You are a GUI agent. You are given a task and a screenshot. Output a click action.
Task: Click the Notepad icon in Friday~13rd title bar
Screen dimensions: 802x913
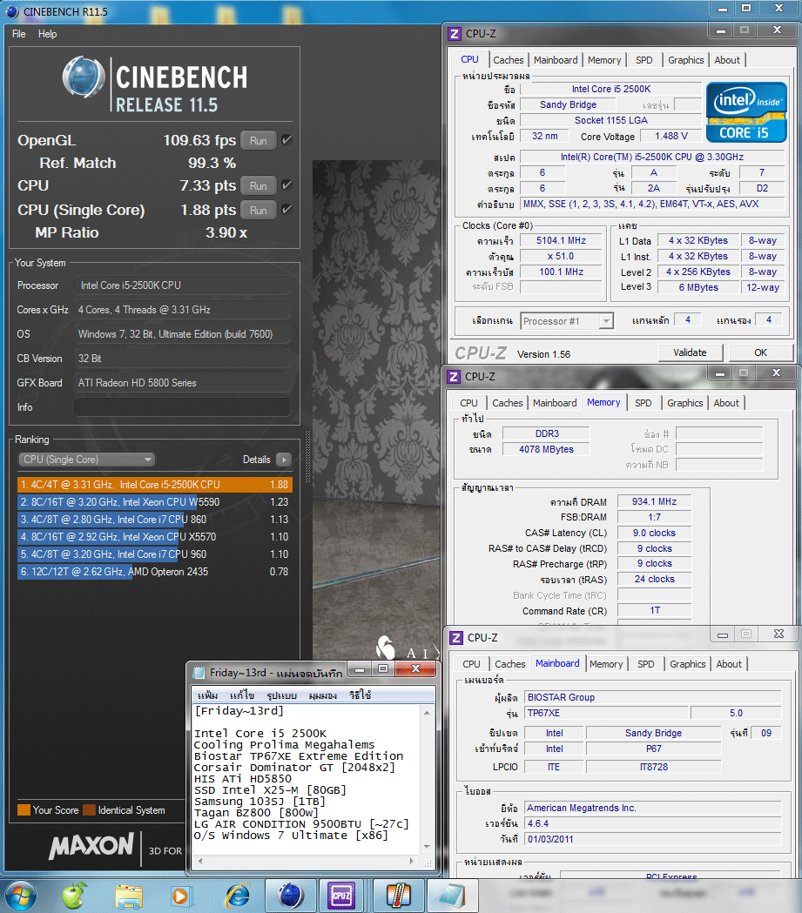(199, 673)
